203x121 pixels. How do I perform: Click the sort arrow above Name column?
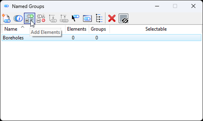(x=23, y=27)
